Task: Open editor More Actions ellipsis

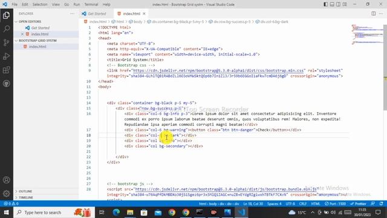Action: 381,13
